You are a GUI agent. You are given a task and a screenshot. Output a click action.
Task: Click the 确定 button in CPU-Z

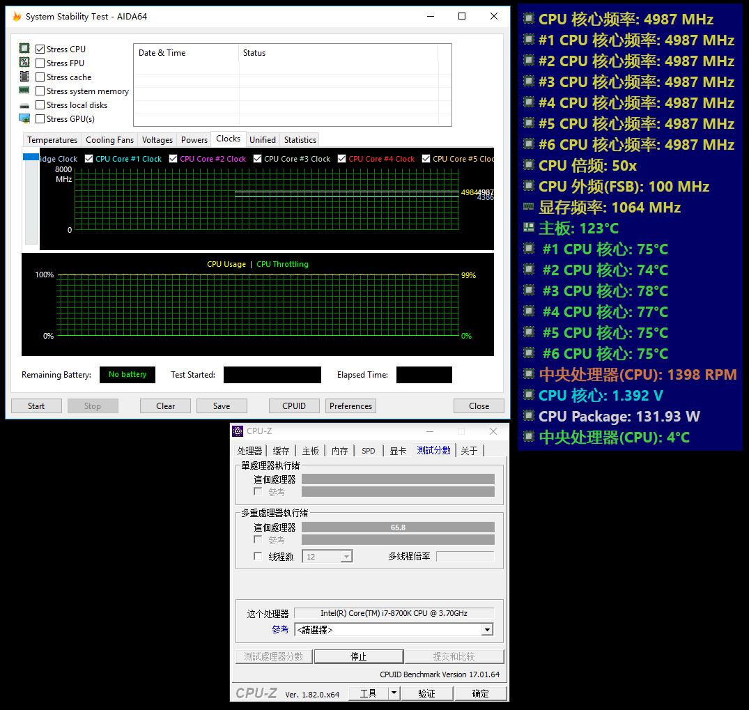[480, 693]
